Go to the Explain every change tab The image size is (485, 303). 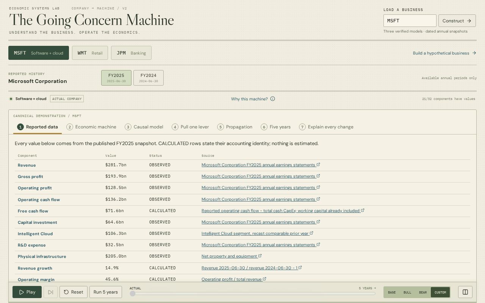pos(326,127)
